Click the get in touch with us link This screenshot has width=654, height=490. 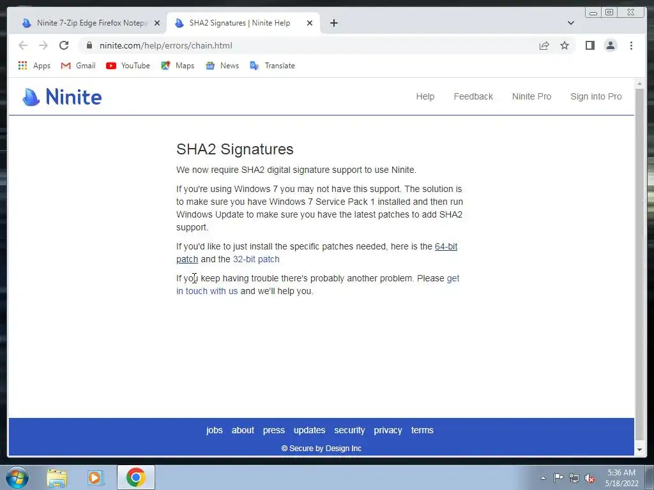(x=207, y=291)
